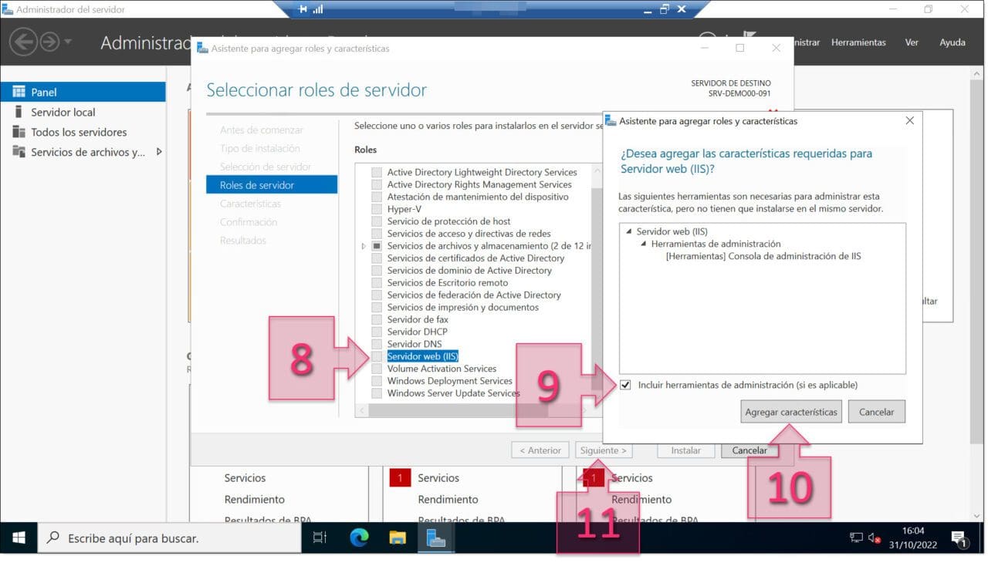Click Cancelar in the IIS features dialog
This screenshot has height=583, width=988.
click(876, 412)
